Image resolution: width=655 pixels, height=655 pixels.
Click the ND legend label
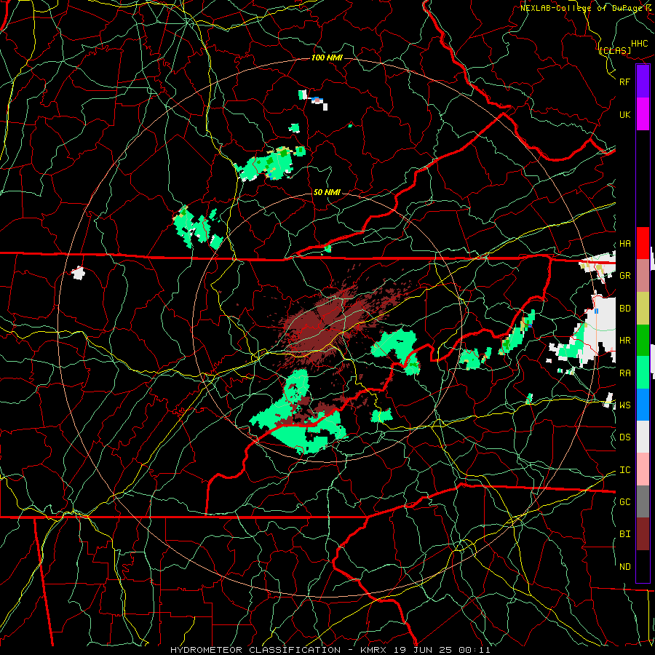(624, 567)
